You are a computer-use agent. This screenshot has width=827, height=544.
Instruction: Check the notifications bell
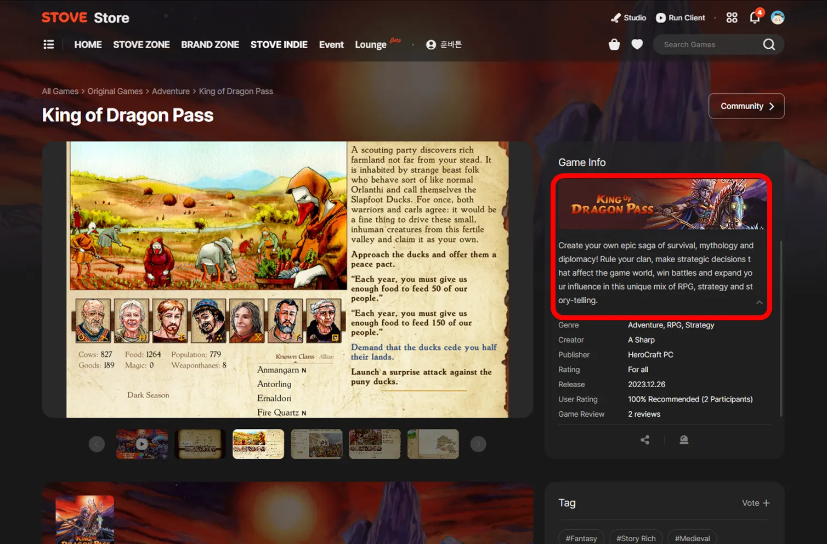pyautogui.click(x=755, y=18)
